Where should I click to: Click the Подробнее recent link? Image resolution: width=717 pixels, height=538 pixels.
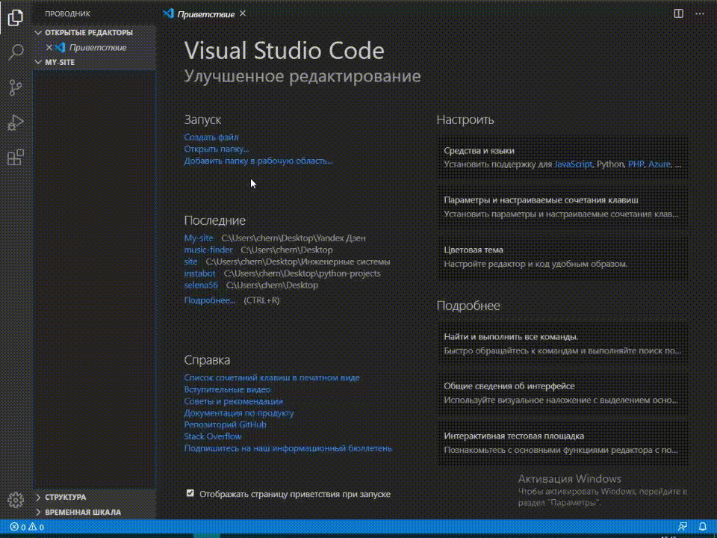209,300
